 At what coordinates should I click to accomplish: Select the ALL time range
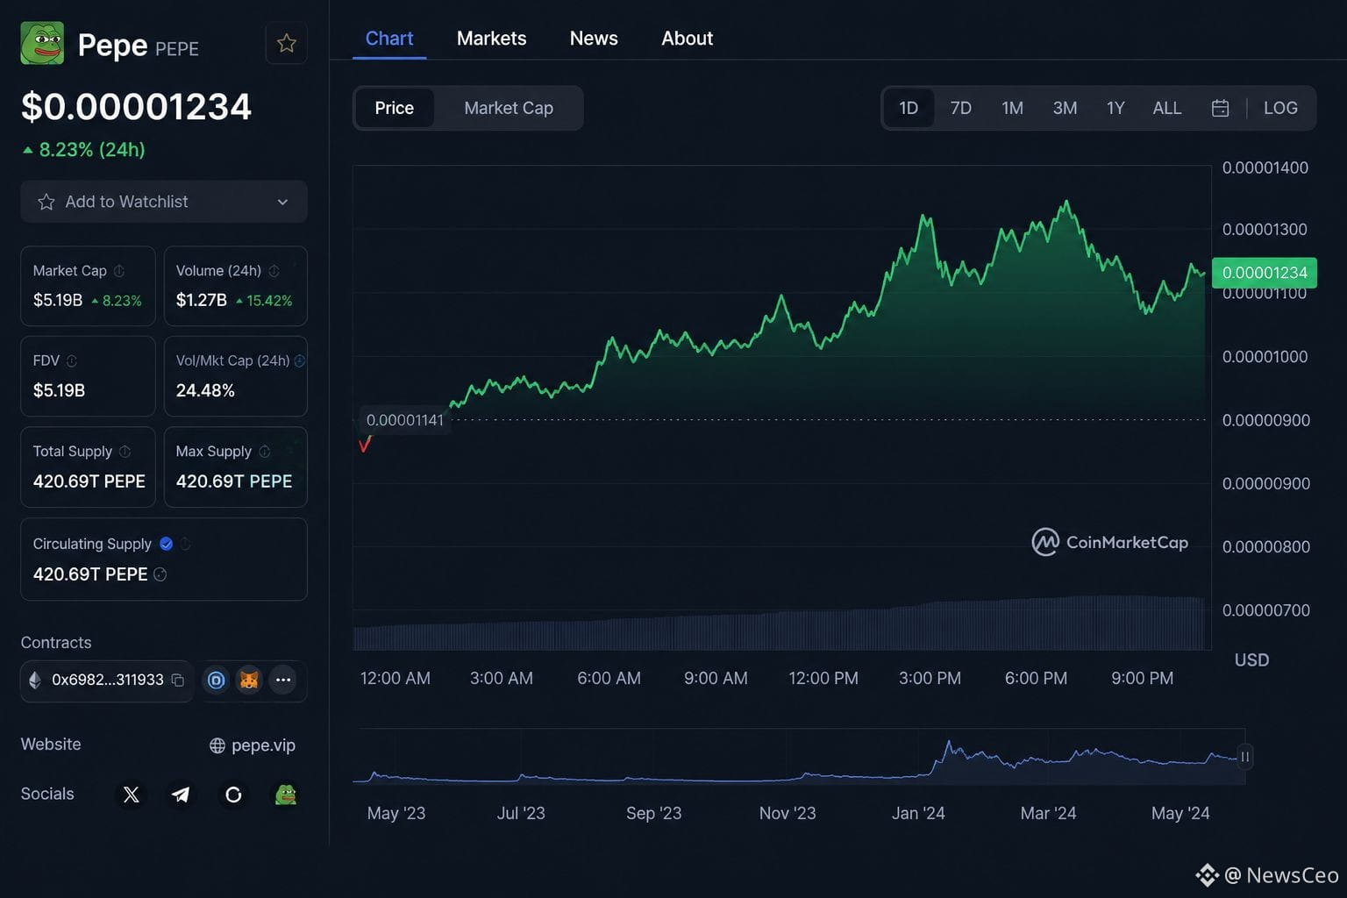point(1167,108)
